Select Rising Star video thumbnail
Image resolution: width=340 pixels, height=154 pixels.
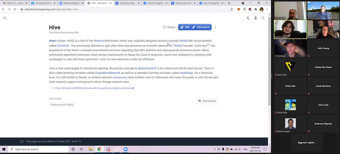(x=323, y=29)
